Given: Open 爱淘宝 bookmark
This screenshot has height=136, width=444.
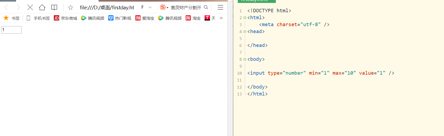Looking at the screenshot, I should tap(145, 18).
